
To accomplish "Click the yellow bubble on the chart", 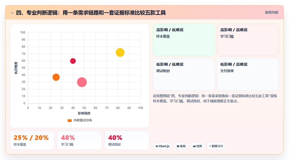I will pos(120,53).
